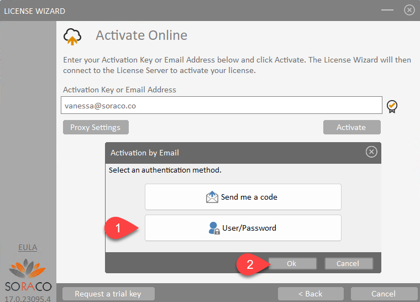Open the EULA link
The width and height of the screenshot is (420, 302).
(x=28, y=247)
